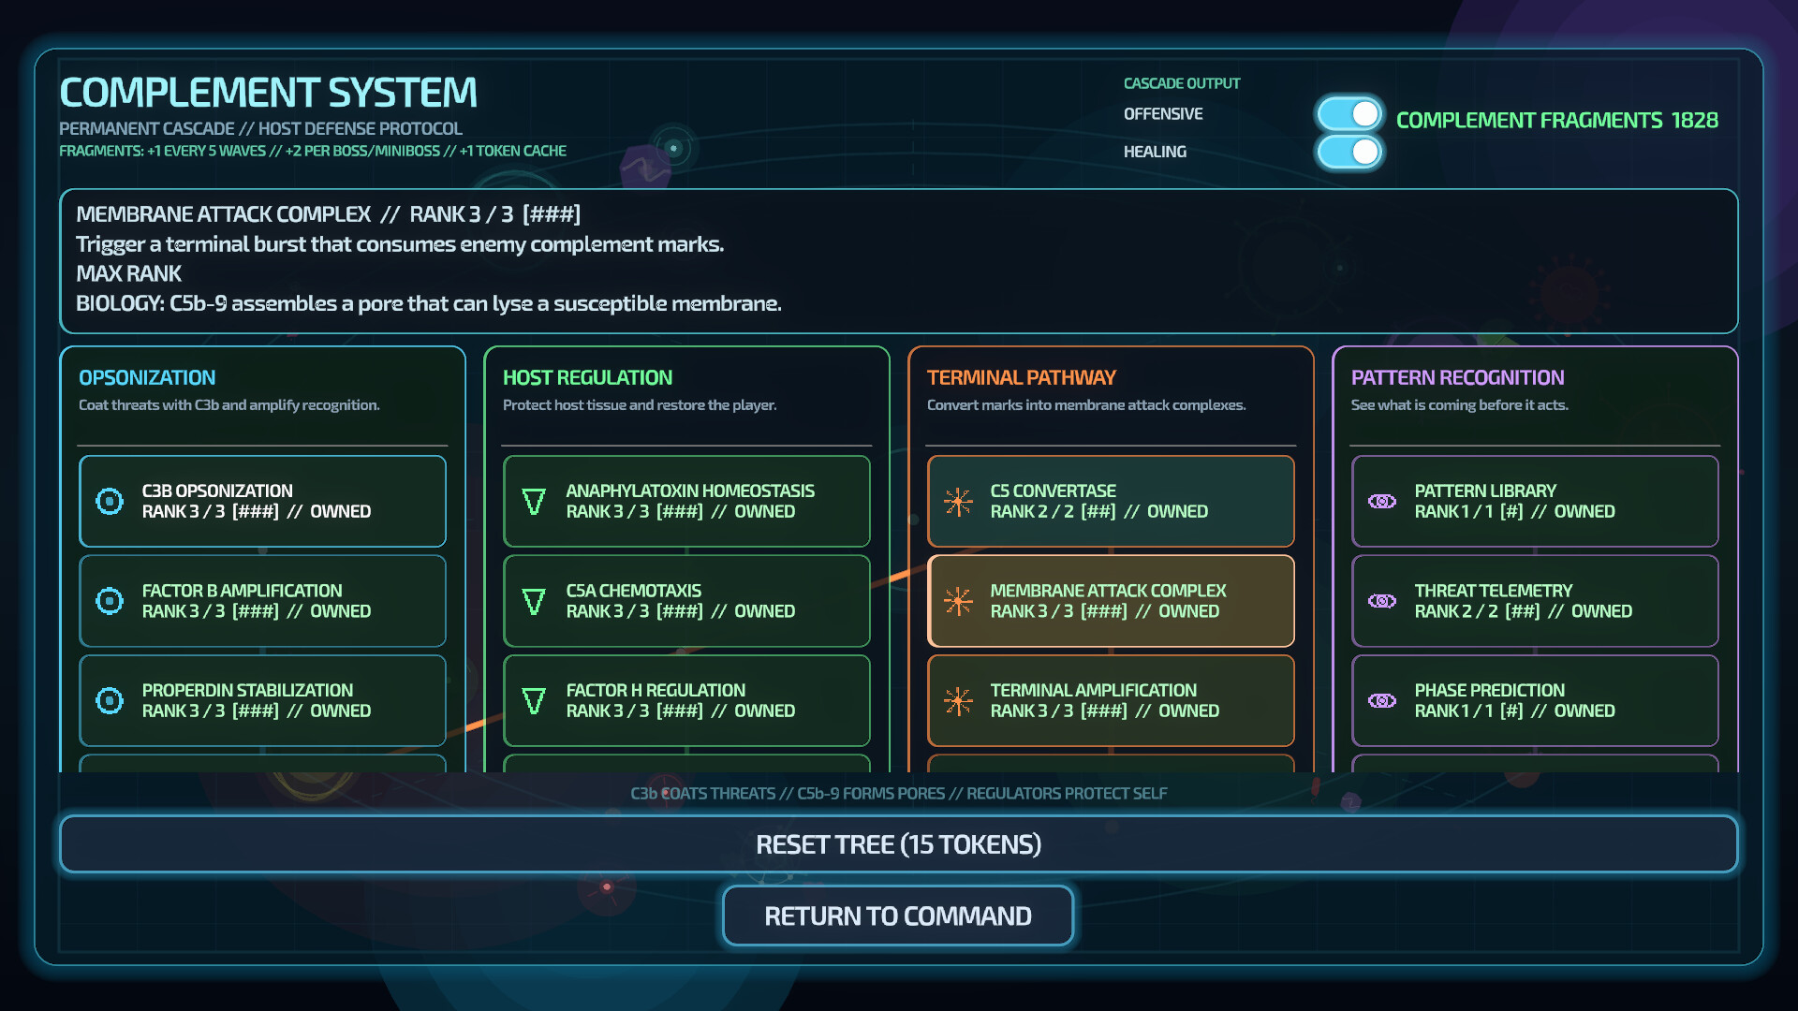Select the C5A Chemotaxis label text
1798x1011 pixels.
point(633,591)
